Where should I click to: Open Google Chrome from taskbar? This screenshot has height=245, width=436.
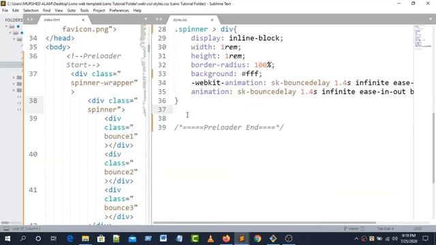click(x=258, y=238)
